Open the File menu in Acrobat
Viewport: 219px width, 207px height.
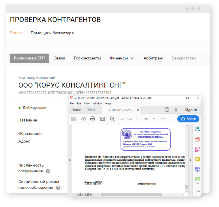click(72, 103)
